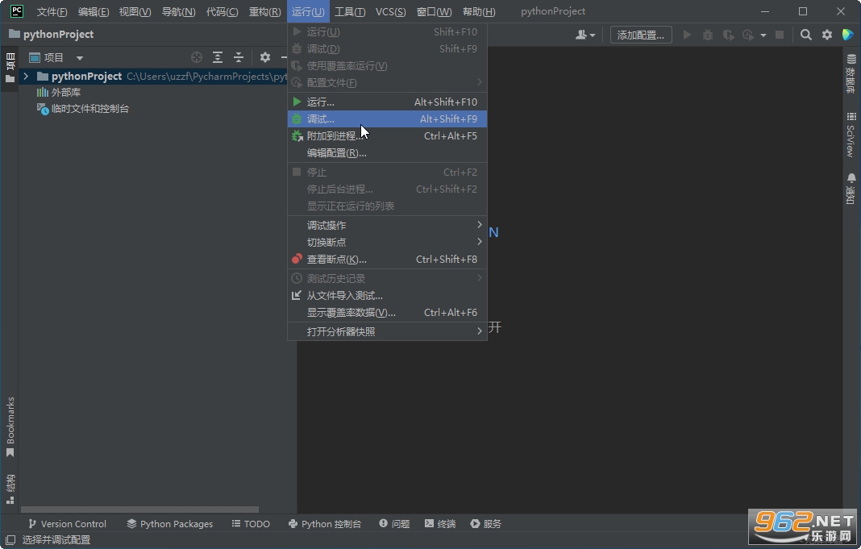Click the Expand All icon in project panel

(218, 57)
